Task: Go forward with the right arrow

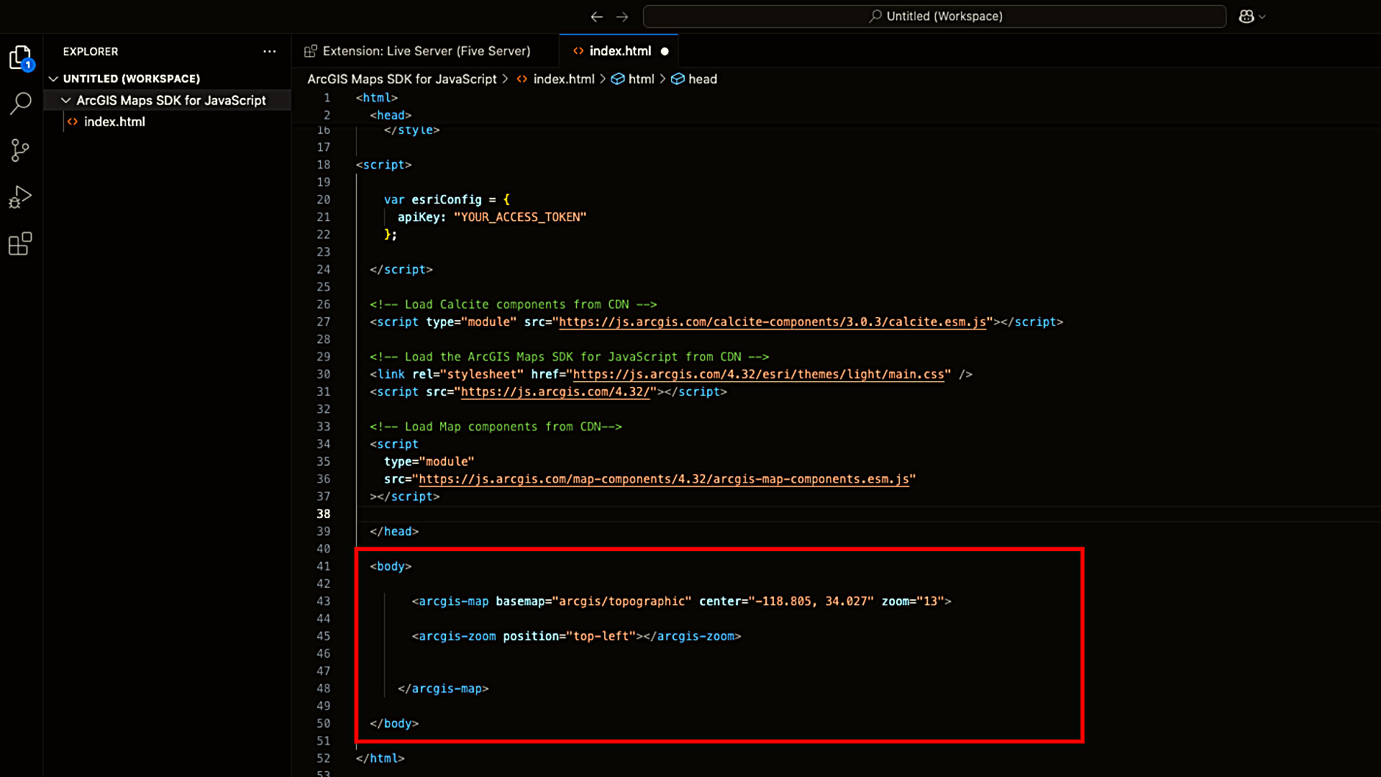Action: [622, 17]
